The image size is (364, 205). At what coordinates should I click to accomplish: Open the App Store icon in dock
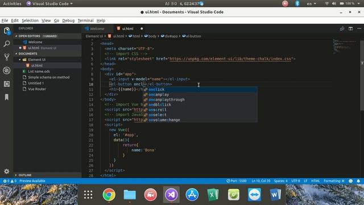click(192, 195)
